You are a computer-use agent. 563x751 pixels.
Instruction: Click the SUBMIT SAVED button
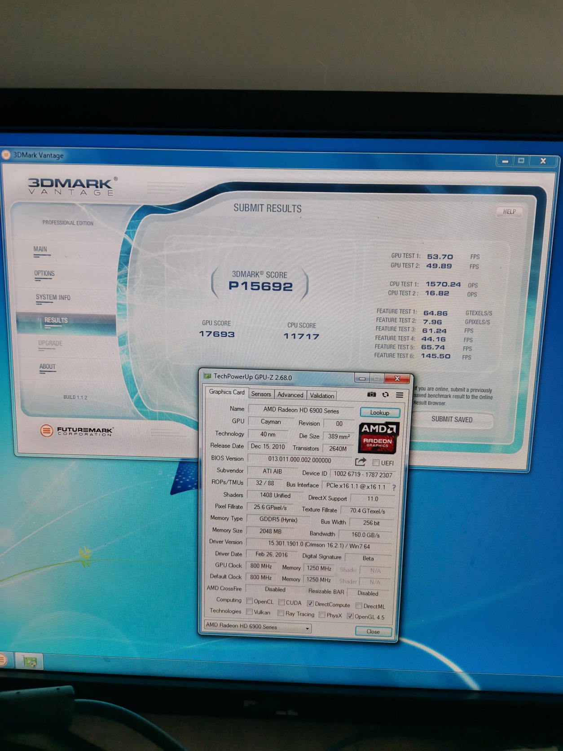pyautogui.click(x=452, y=419)
